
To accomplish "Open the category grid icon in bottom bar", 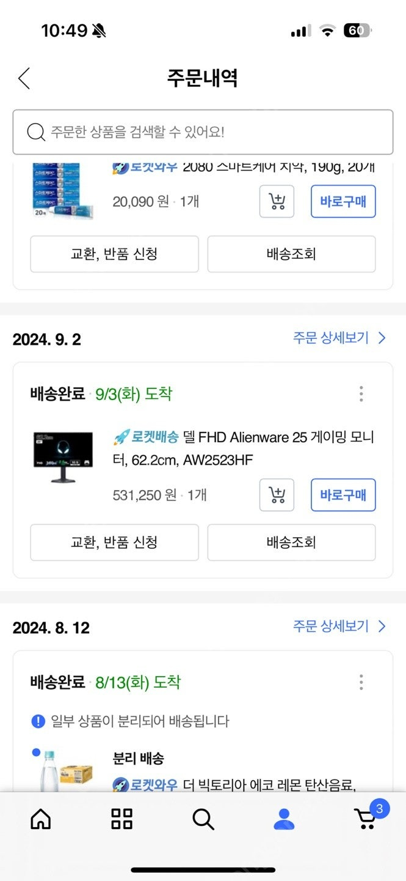I will click(x=121, y=820).
